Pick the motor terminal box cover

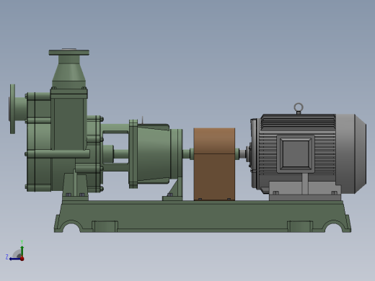[296, 153]
